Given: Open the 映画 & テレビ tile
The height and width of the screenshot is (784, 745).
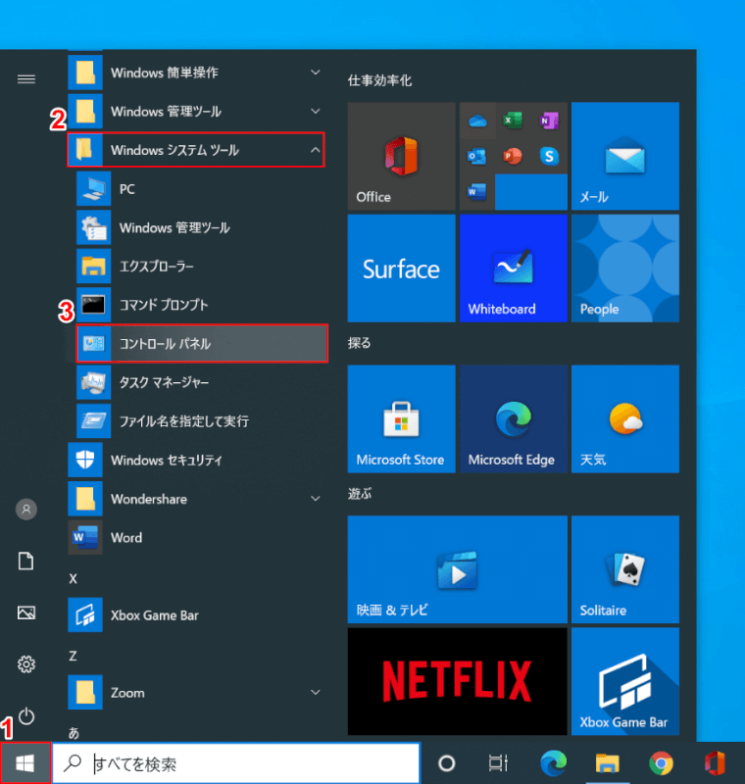Looking at the screenshot, I should [x=458, y=569].
